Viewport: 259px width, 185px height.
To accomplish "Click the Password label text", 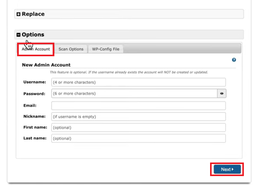I will pos(35,93).
